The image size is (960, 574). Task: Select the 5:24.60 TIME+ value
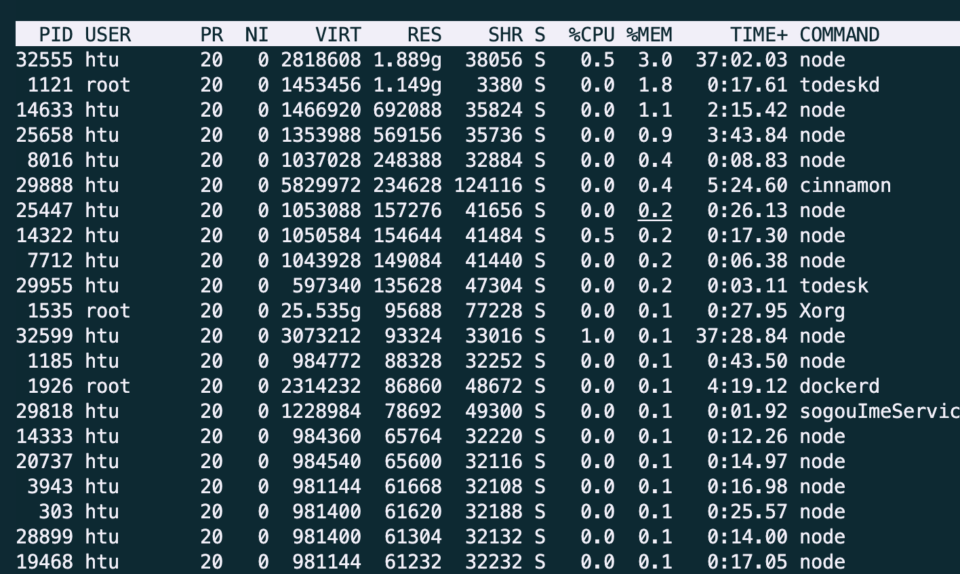[748, 185]
